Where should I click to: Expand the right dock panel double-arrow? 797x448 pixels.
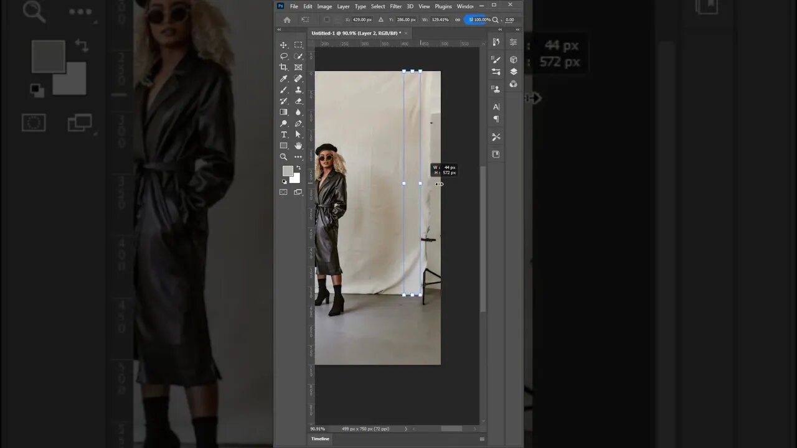point(517,30)
